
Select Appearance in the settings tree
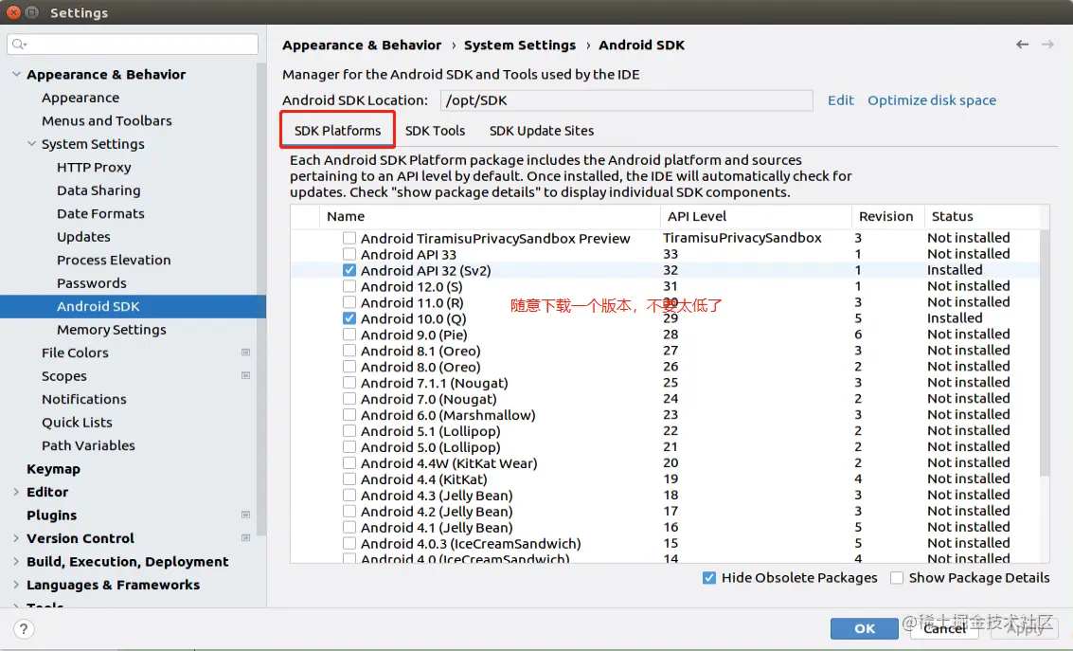point(80,98)
